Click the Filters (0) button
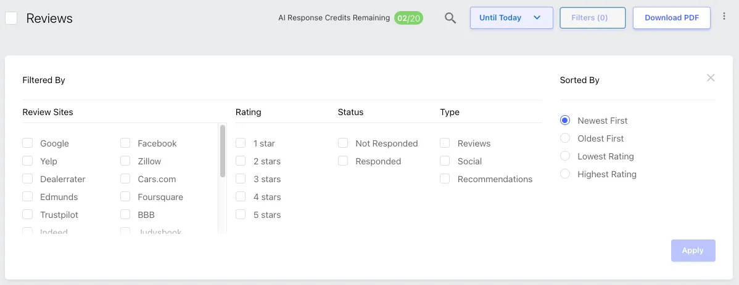The image size is (739, 285). [592, 18]
